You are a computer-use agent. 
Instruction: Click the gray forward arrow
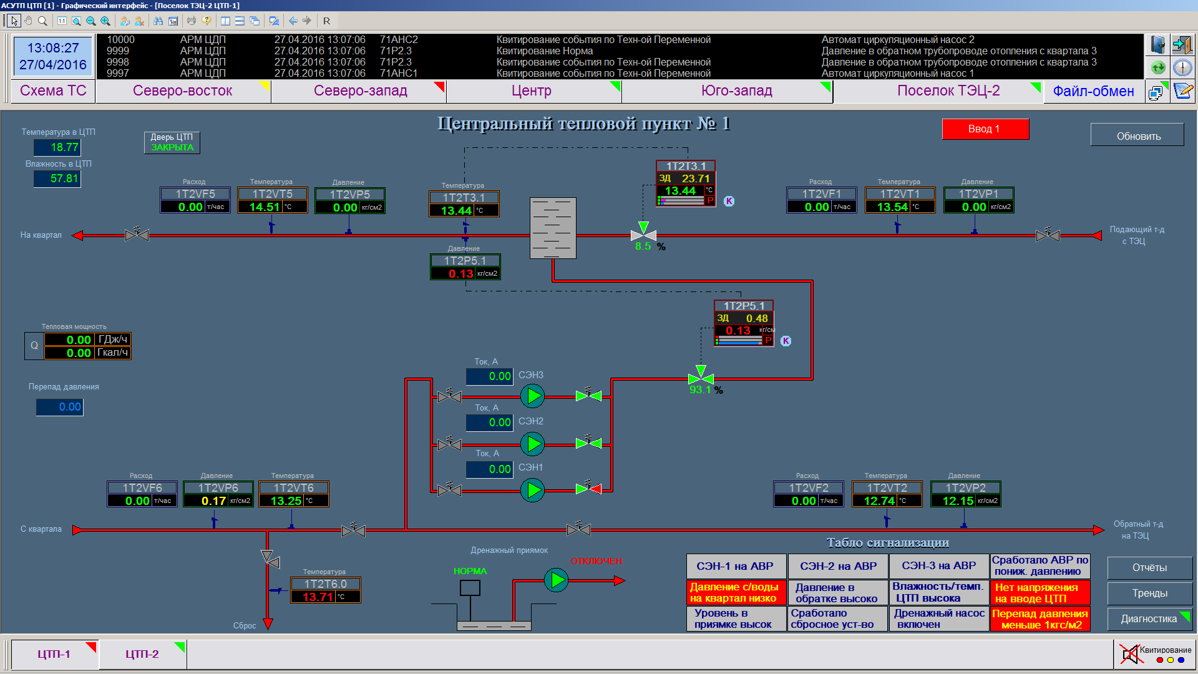coord(307,21)
